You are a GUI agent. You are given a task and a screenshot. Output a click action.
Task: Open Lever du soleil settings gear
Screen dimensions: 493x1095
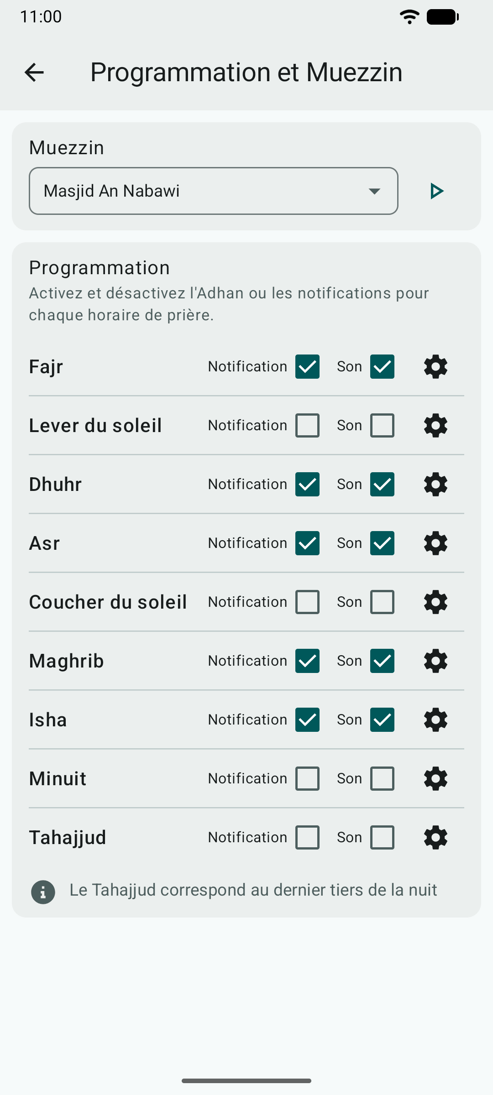(x=435, y=425)
